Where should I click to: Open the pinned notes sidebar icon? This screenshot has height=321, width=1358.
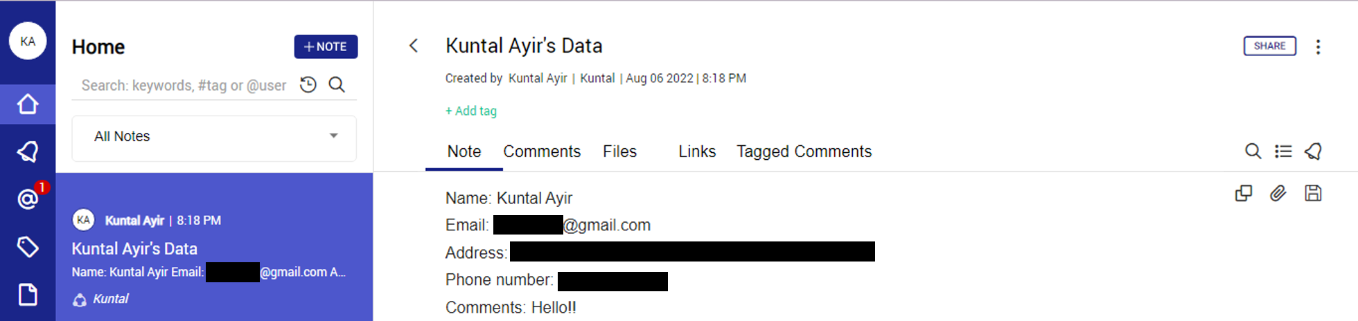[x=28, y=152]
